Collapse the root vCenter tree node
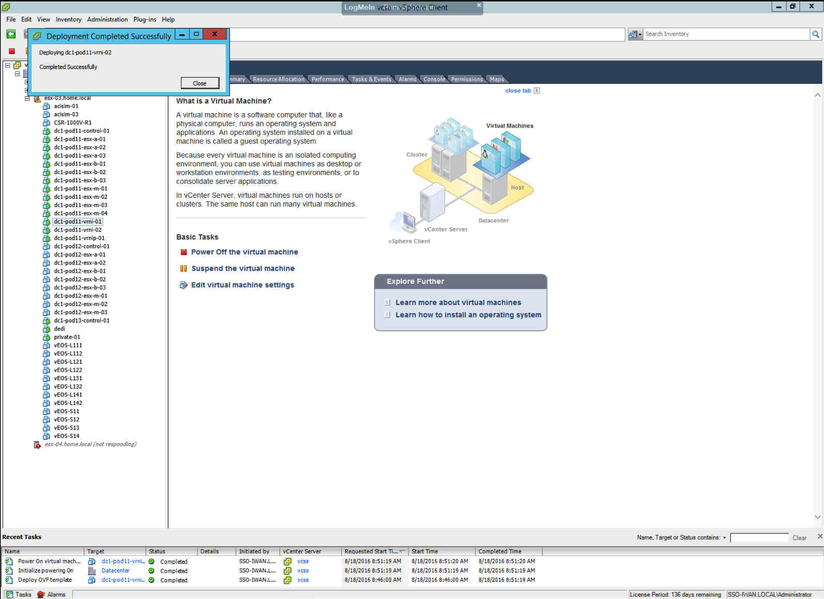This screenshot has height=599, width=824. click(7, 65)
